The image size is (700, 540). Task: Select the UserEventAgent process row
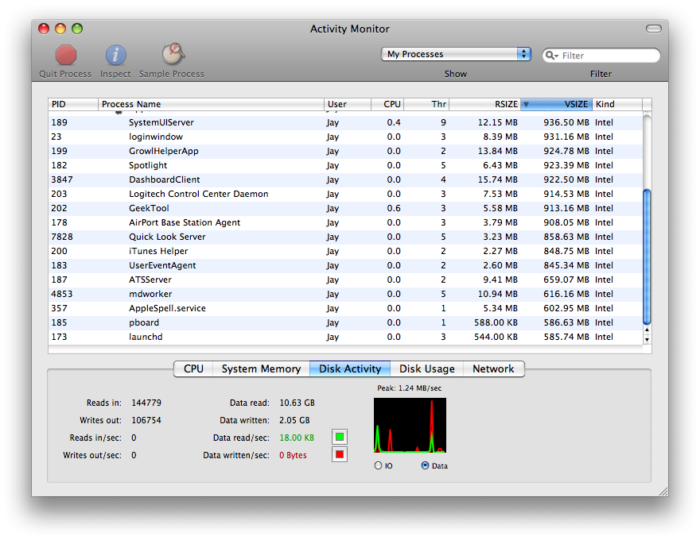tap(345, 265)
